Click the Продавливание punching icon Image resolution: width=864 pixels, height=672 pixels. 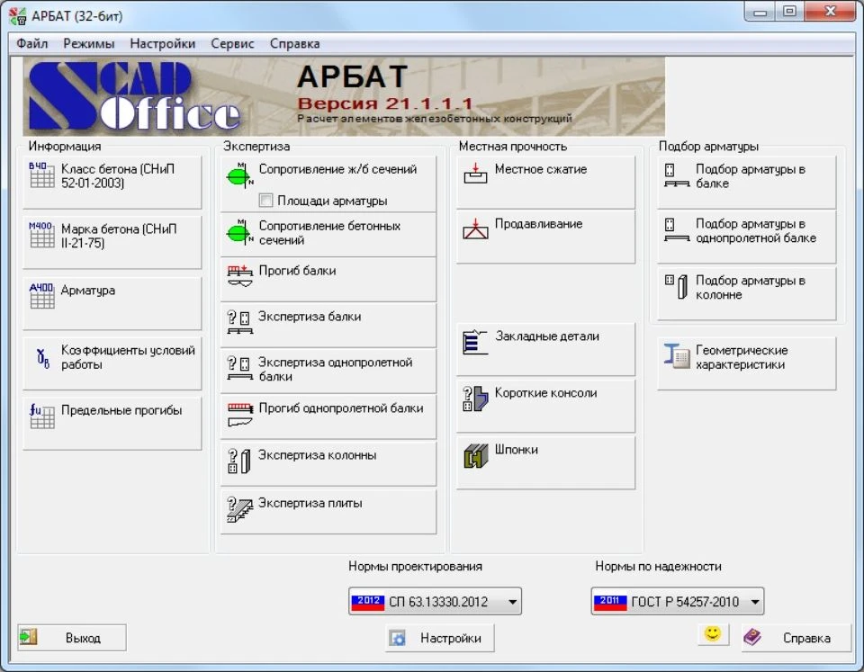click(x=475, y=228)
